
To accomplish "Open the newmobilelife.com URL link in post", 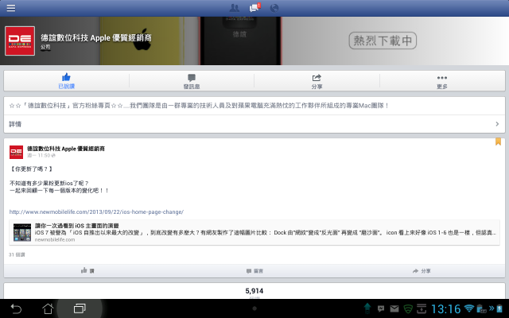I will tap(96, 212).
